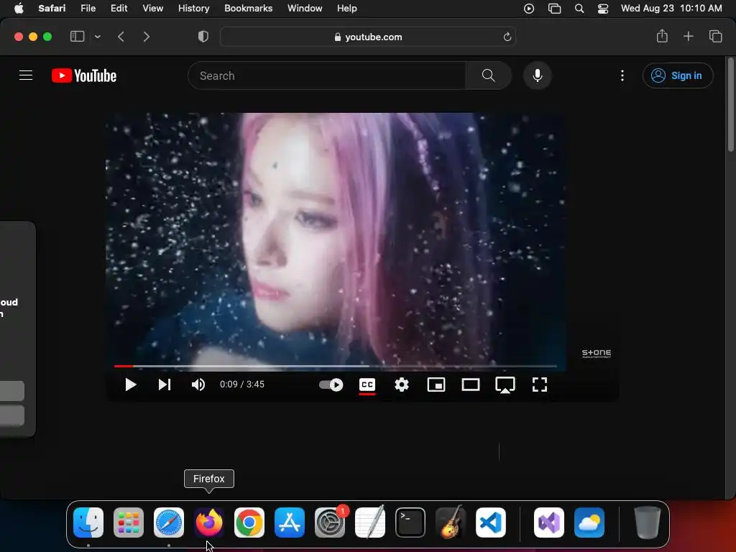Open the Safari app menu
This screenshot has height=552, width=736.
point(52,8)
